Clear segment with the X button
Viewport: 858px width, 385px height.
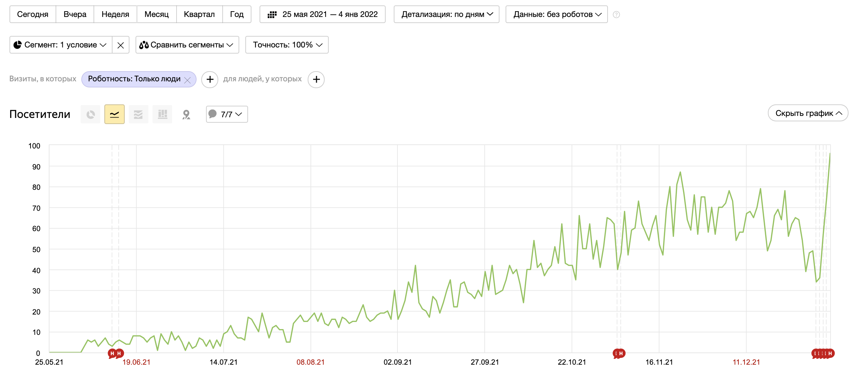tap(121, 45)
